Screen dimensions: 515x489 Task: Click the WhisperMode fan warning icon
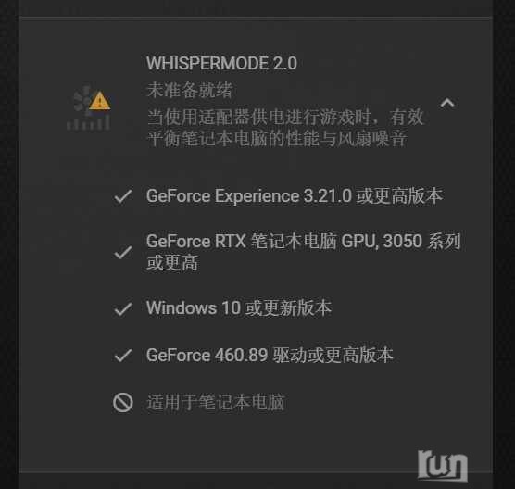coord(89,107)
